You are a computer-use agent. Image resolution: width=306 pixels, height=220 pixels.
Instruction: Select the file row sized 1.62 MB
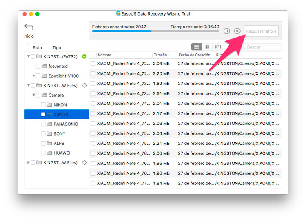185,84
